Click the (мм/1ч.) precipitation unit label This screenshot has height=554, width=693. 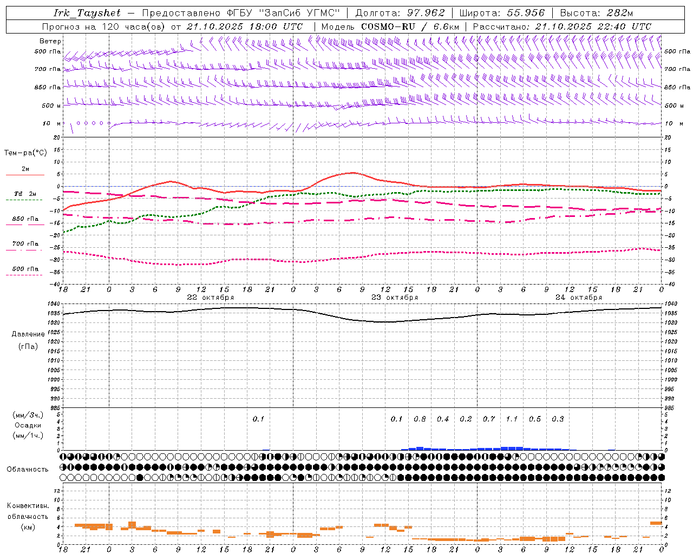28,436
